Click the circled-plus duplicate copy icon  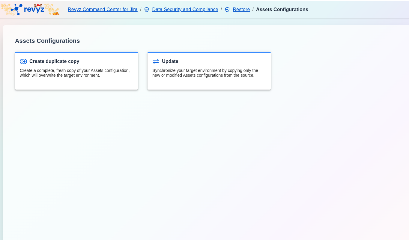click(23, 61)
